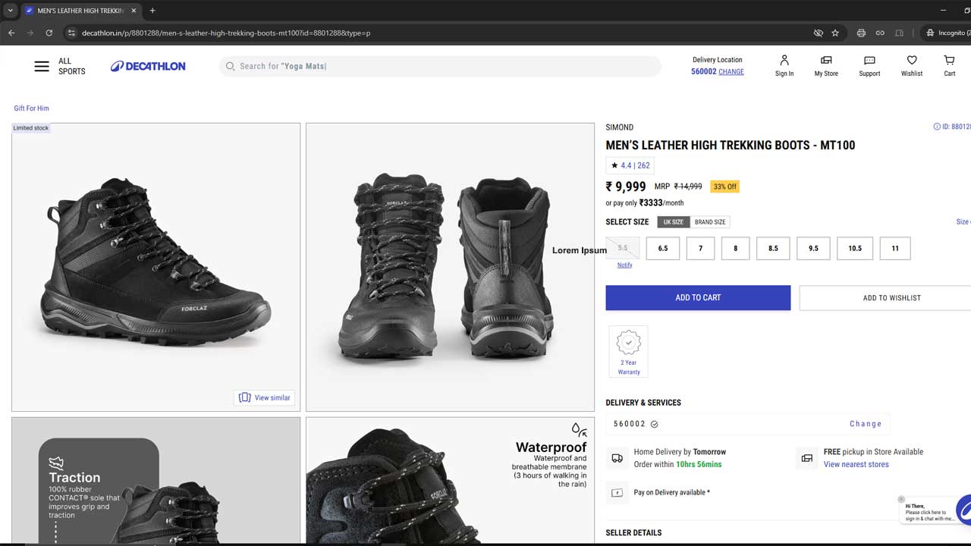Image resolution: width=971 pixels, height=546 pixels.
Task: Click the View similar button
Action: pyautogui.click(x=265, y=397)
